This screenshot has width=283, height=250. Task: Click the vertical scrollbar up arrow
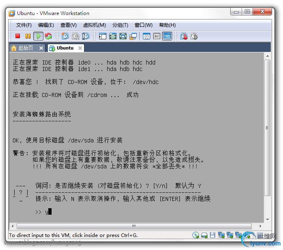coord(268,56)
